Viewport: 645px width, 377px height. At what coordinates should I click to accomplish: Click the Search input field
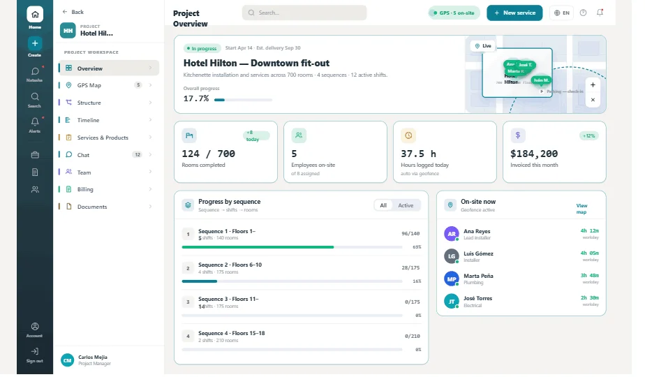click(304, 13)
